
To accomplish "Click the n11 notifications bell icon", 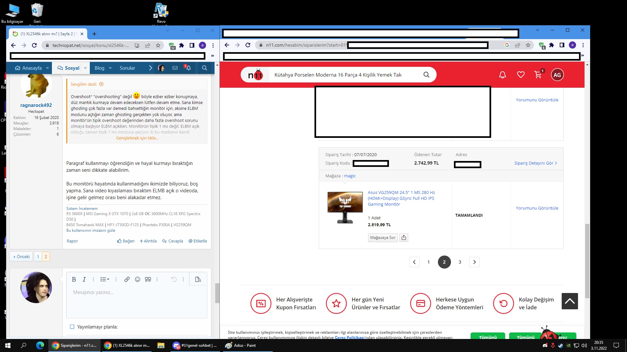I will (503, 75).
